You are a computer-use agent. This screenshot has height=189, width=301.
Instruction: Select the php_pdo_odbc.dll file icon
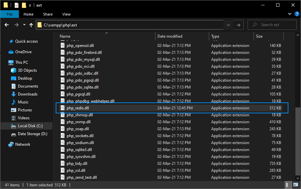coord(63,73)
